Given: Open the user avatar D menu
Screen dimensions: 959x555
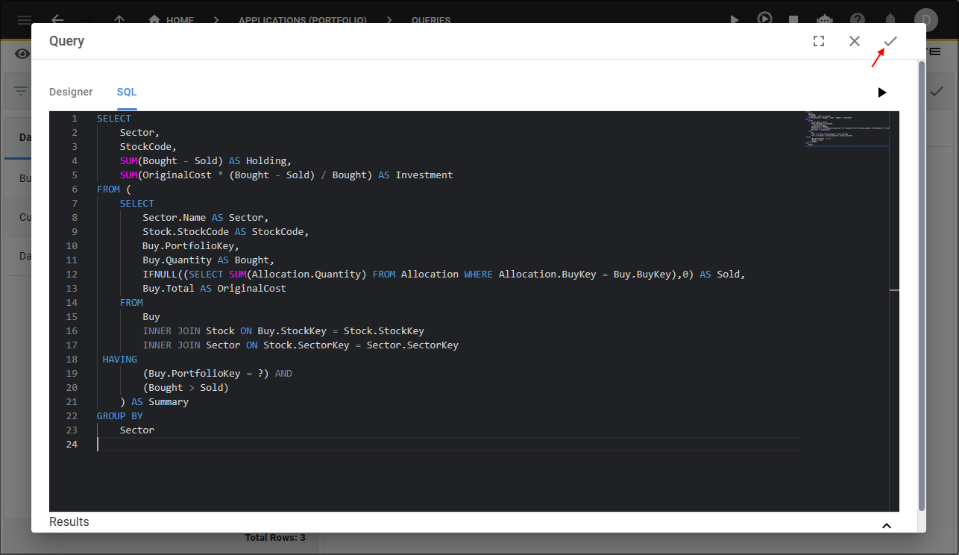Looking at the screenshot, I should click(x=926, y=19).
